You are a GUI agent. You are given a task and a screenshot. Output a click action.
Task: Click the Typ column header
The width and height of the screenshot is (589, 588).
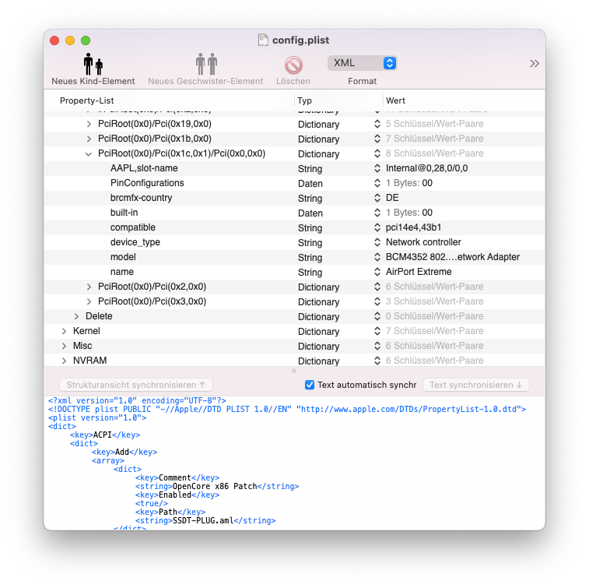pos(305,100)
